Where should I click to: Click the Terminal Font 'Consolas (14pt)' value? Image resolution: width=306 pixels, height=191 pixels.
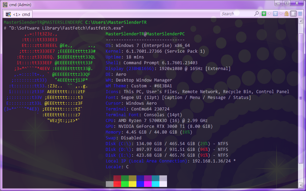tap(163, 115)
